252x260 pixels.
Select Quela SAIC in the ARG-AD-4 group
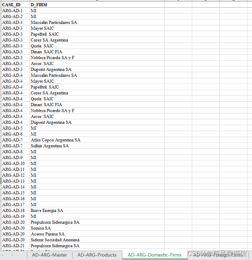[97, 99]
